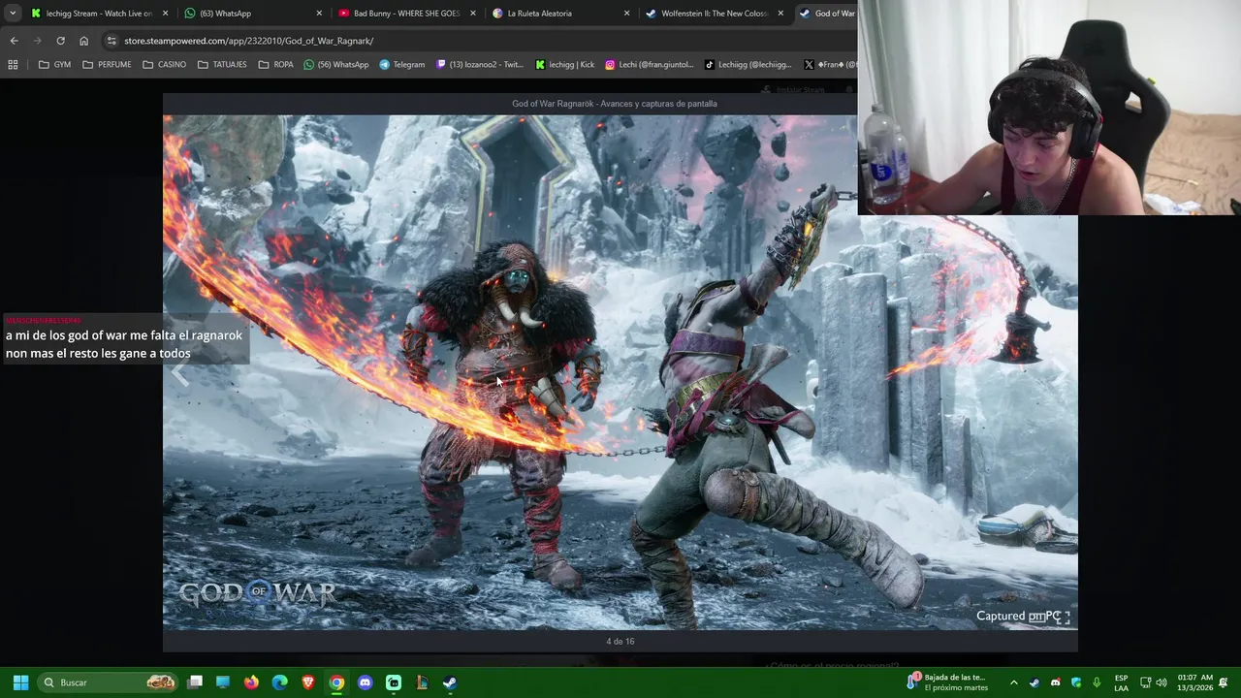Open the green streaming app in taskbar
The width and height of the screenshot is (1241, 698).
[393, 682]
